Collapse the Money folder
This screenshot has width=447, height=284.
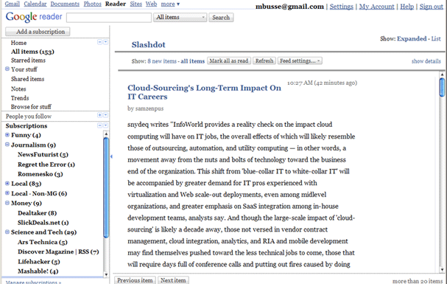[7, 203]
